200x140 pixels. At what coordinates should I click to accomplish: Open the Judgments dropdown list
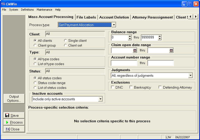click(190, 75)
